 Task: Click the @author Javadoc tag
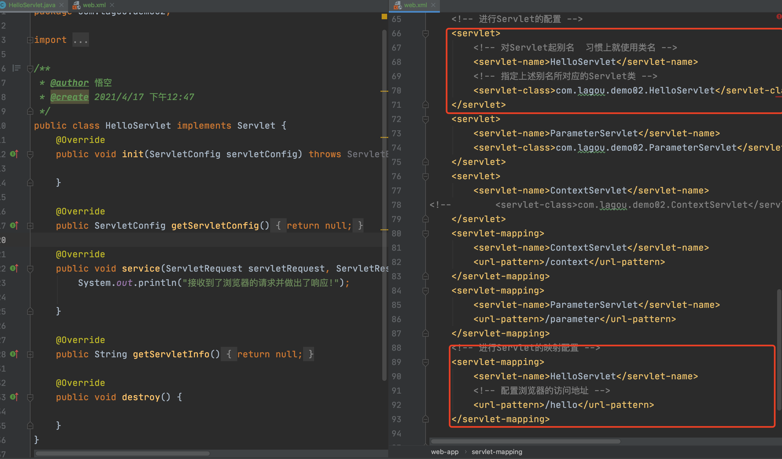click(69, 83)
